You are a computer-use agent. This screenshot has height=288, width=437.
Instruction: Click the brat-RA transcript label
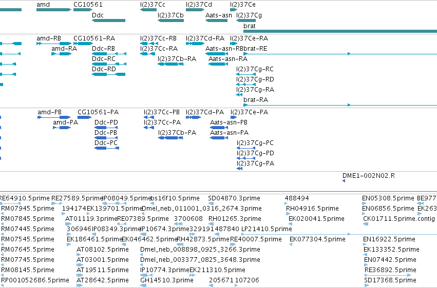pyautogui.click(x=256, y=100)
